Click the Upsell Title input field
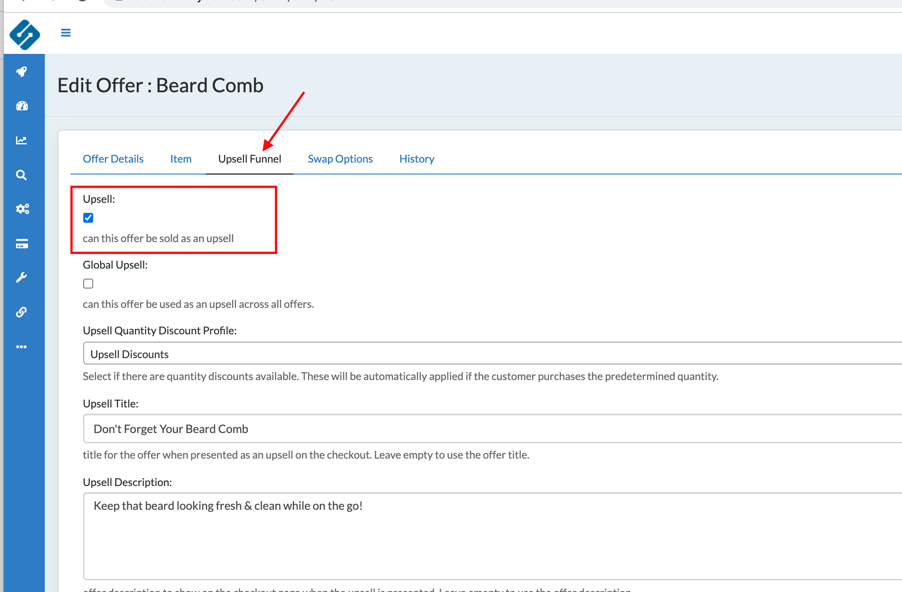The width and height of the screenshot is (902, 592). [492, 428]
